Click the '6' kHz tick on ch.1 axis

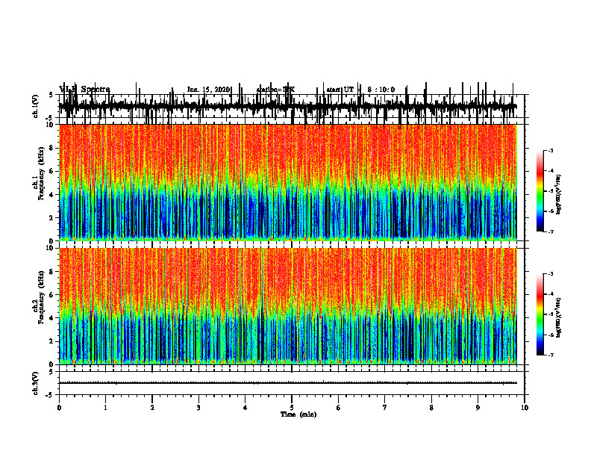[x=52, y=171]
